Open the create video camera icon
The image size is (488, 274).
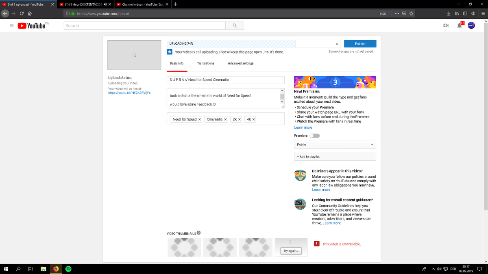446,26
